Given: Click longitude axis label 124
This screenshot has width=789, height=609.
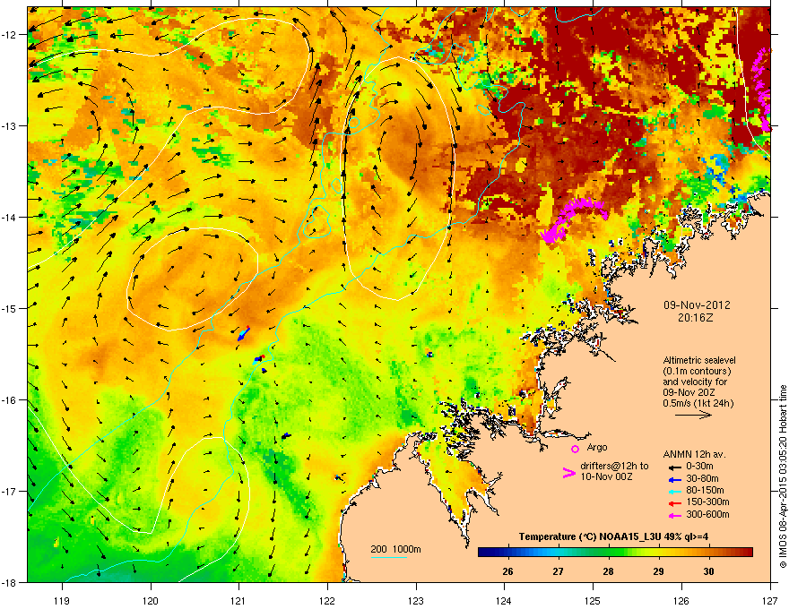Looking at the screenshot, I should click(504, 600).
